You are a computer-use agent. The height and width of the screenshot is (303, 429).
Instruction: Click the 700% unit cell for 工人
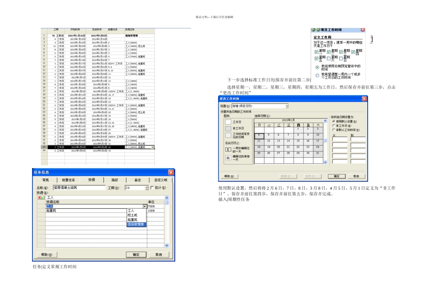click(156, 206)
